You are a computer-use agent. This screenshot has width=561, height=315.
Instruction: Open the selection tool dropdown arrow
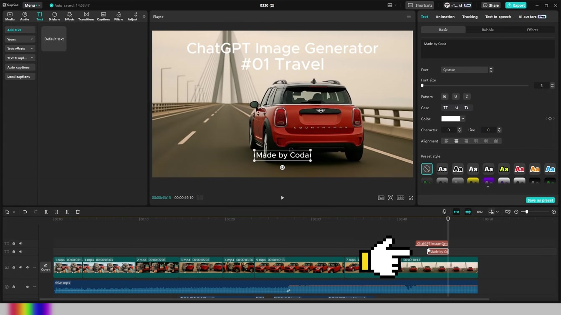point(14,212)
